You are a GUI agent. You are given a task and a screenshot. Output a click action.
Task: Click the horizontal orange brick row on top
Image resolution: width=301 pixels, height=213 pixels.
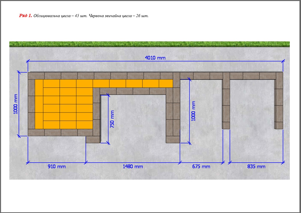[x=133, y=84]
